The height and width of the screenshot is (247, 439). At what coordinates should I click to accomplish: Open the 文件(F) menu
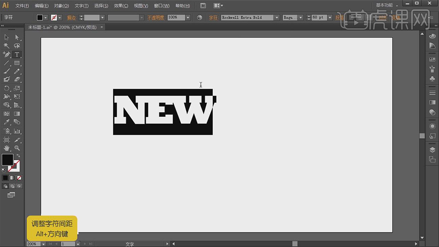point(22,6)
